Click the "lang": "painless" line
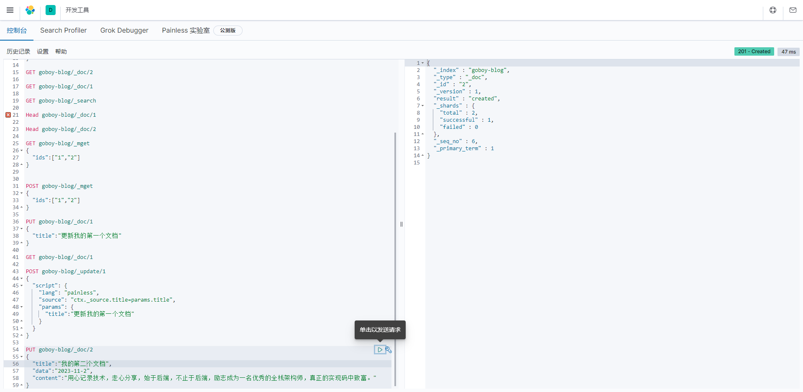The height and width of the screenshot is (392, 803). point(69,293)
